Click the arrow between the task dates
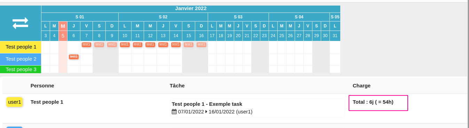 click(x=206, y=112)
